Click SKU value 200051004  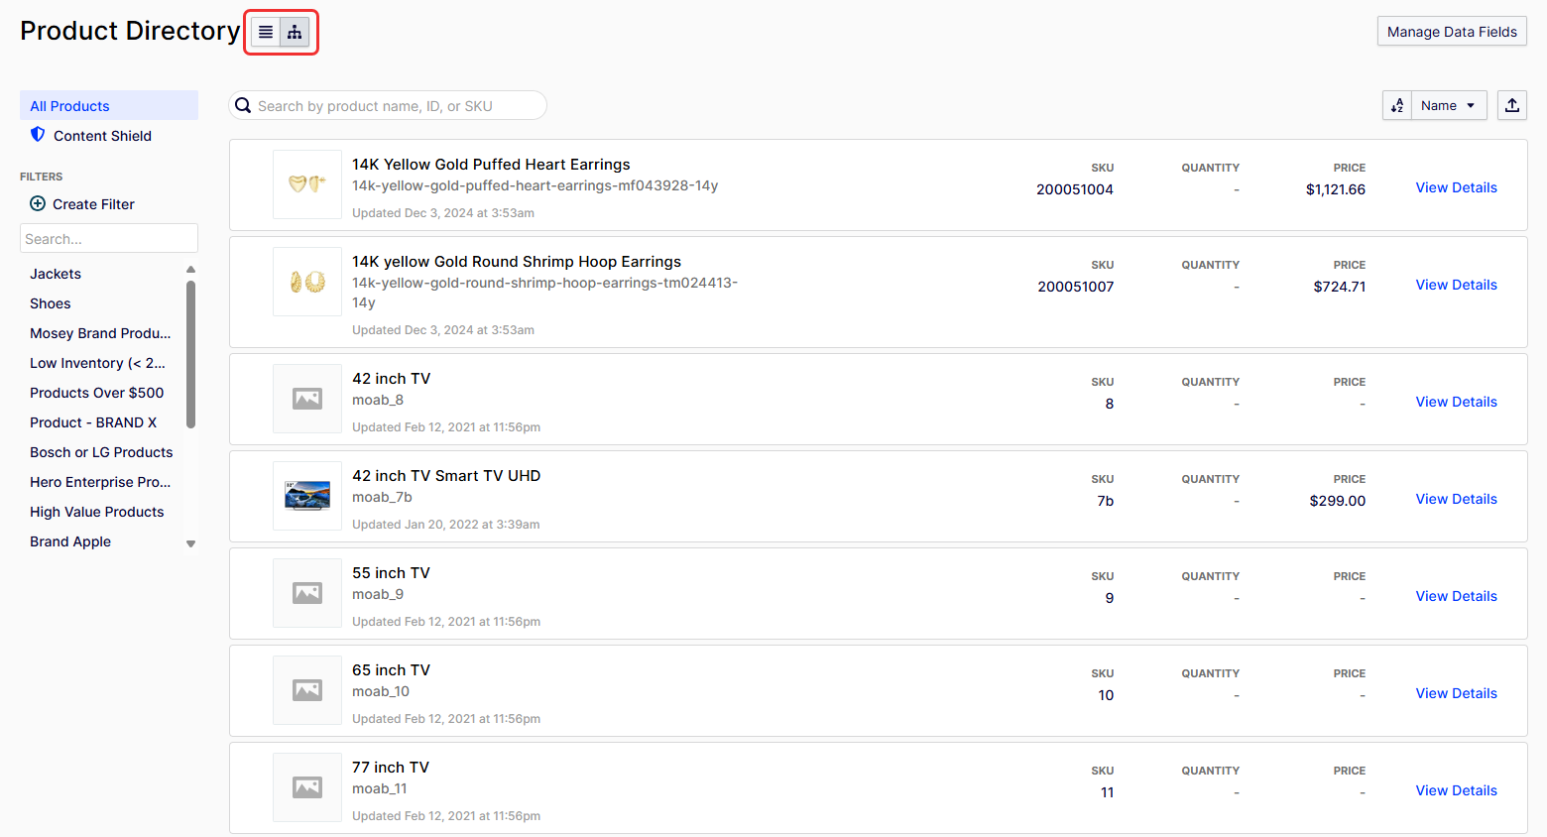[x=1075, y=189]
